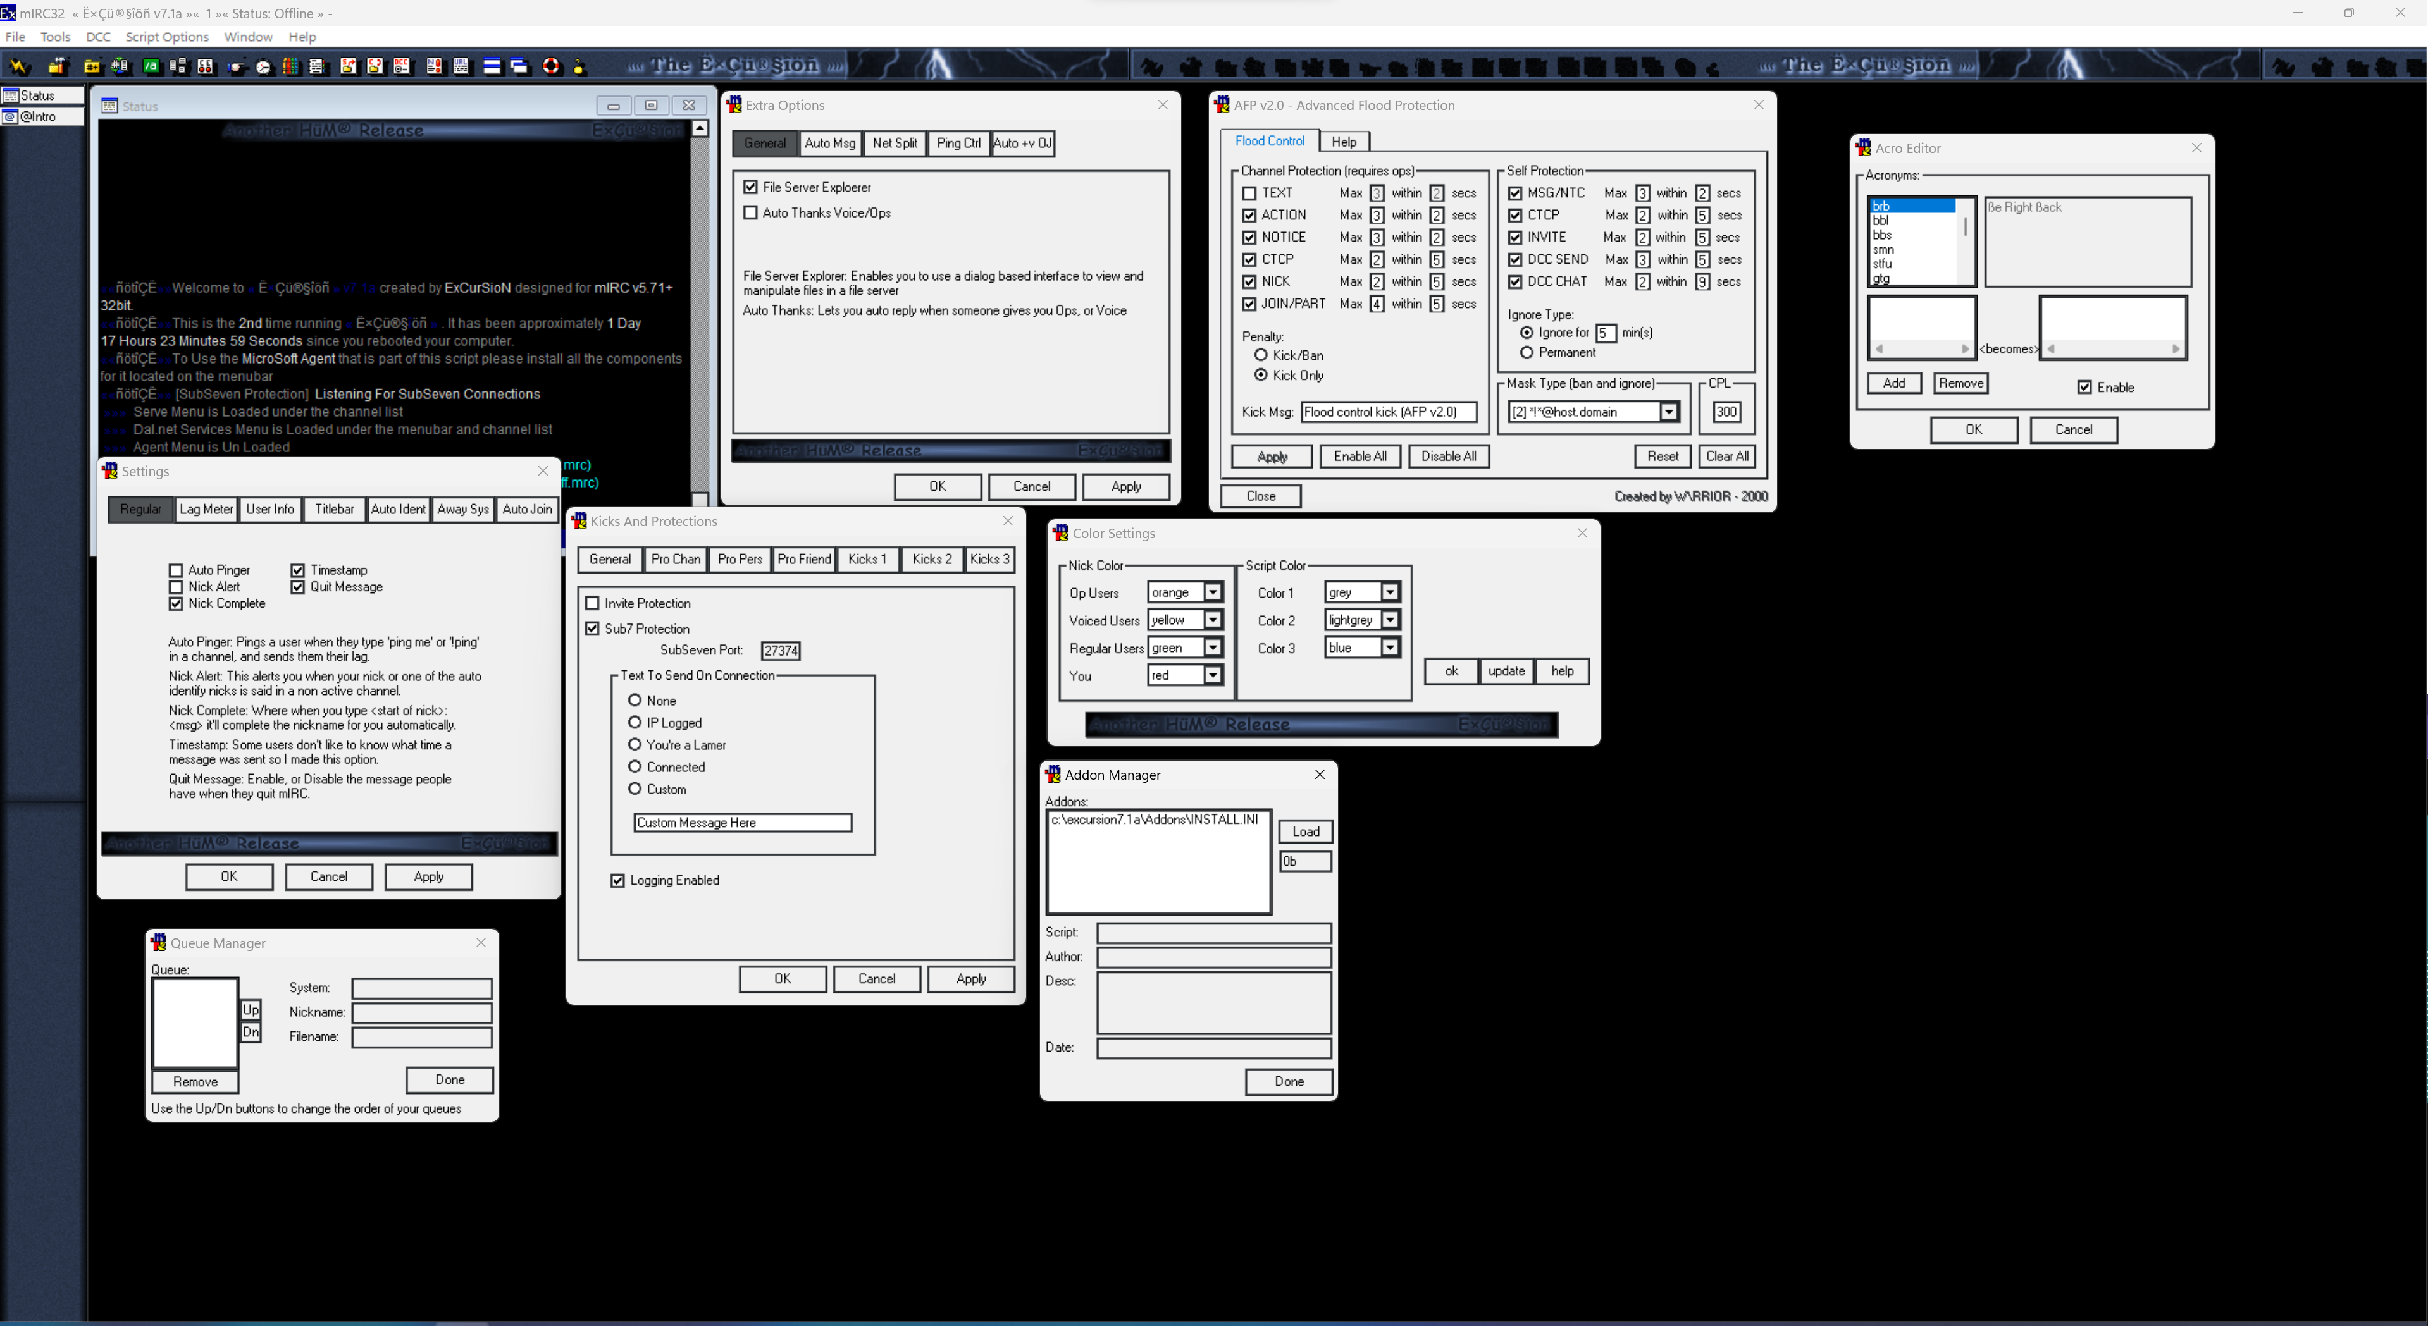Click the lightning bolt Connect icon
This screenshot has height=1326, width=2428.
(18, 66)
